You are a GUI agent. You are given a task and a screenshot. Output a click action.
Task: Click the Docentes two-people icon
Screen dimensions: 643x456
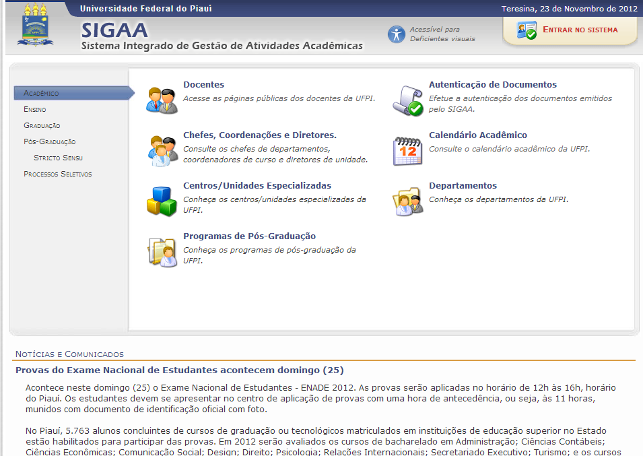tap(162, 100)
